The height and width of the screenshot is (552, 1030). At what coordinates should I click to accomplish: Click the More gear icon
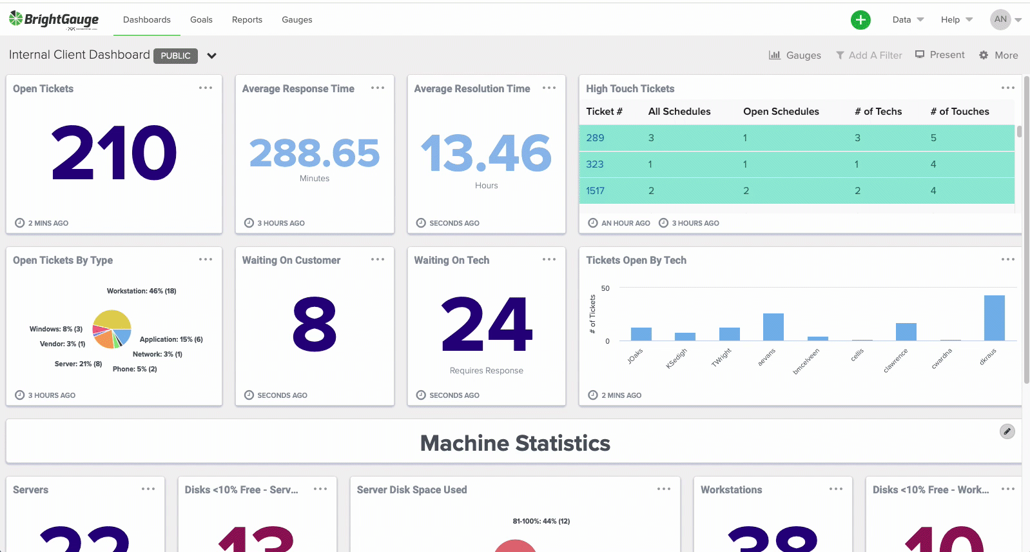click(984, 55)
